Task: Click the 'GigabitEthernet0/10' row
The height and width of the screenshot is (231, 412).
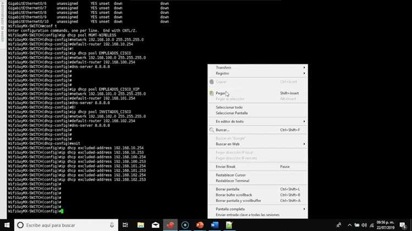Action: (88, 21)
